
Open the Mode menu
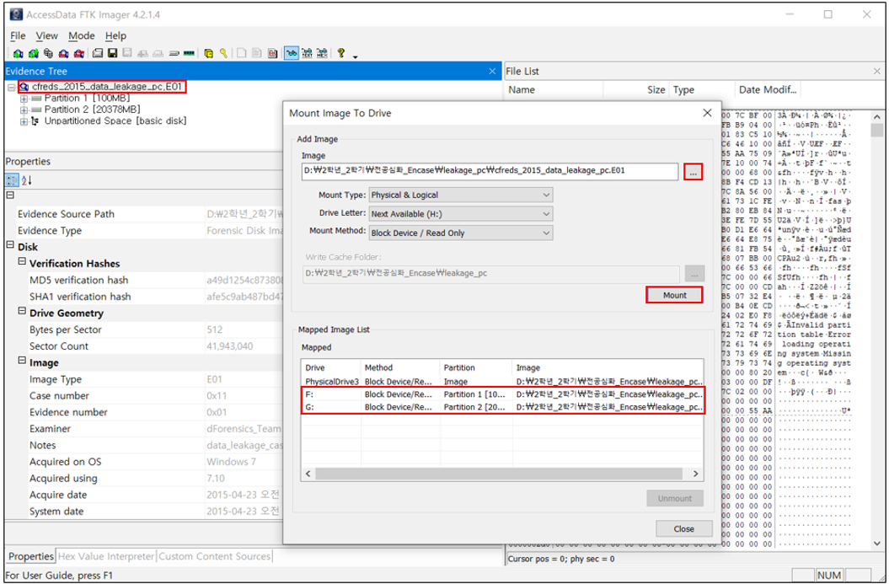(x=82, y=35)
